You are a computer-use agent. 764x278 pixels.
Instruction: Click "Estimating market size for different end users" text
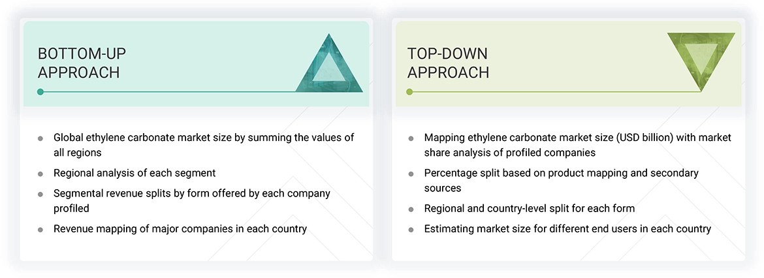(x=567, y=229)
